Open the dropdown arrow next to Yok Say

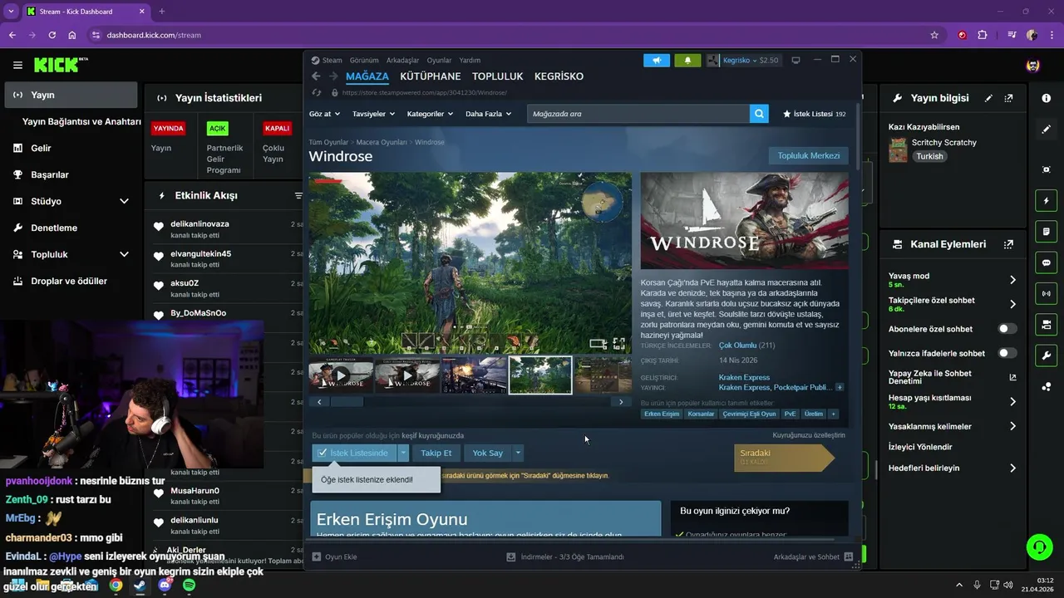(518, 453)
